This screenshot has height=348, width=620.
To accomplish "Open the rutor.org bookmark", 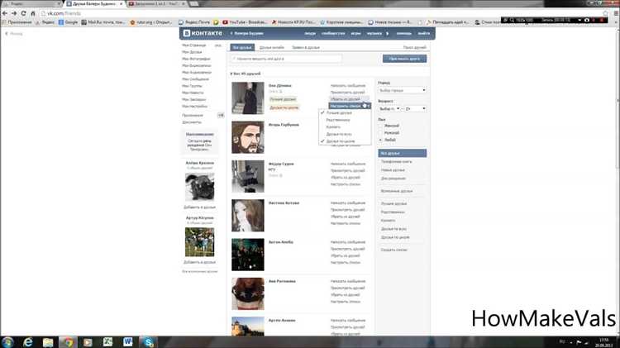I will (x=151, y=22).
